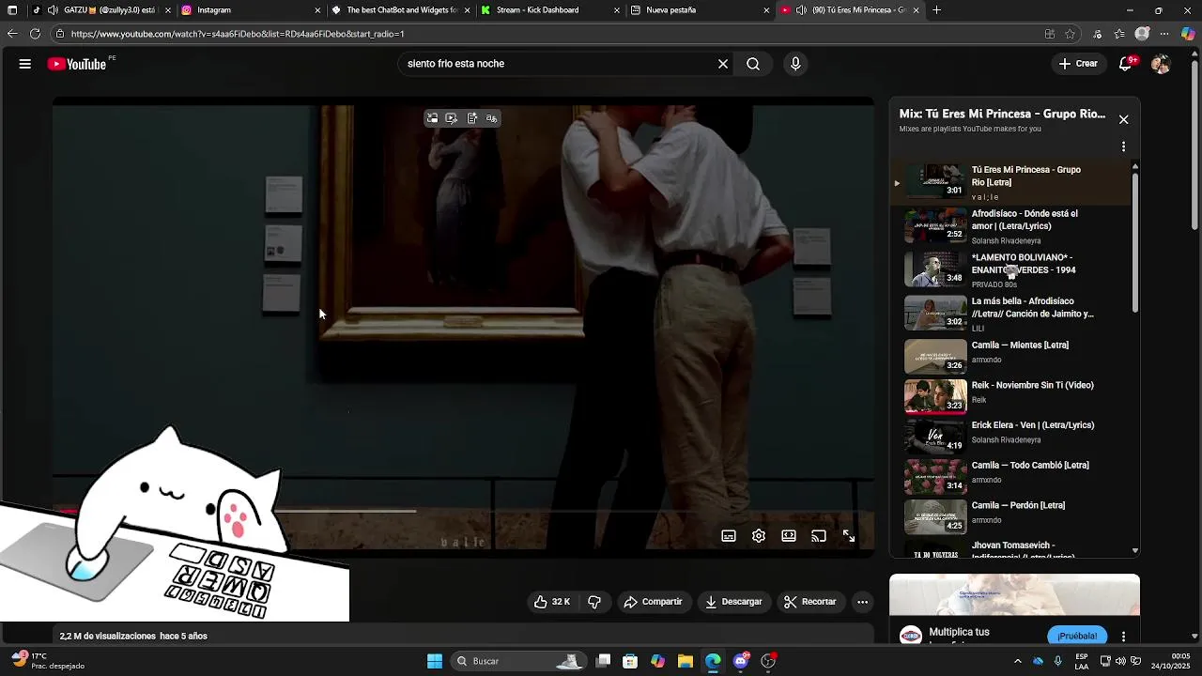1202x676 pixels.
Task: Open more video actions ellipsis
Action: click(x=863, y=602)
